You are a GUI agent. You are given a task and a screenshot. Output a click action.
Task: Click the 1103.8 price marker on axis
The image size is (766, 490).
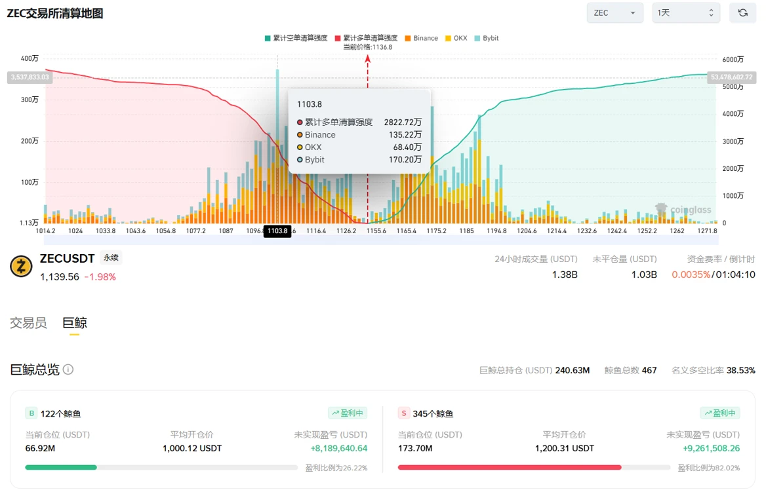(x=277, y=231)
